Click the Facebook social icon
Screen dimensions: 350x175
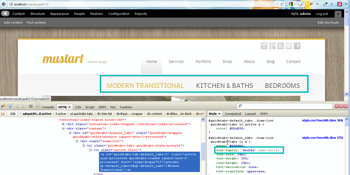[297, 46]
